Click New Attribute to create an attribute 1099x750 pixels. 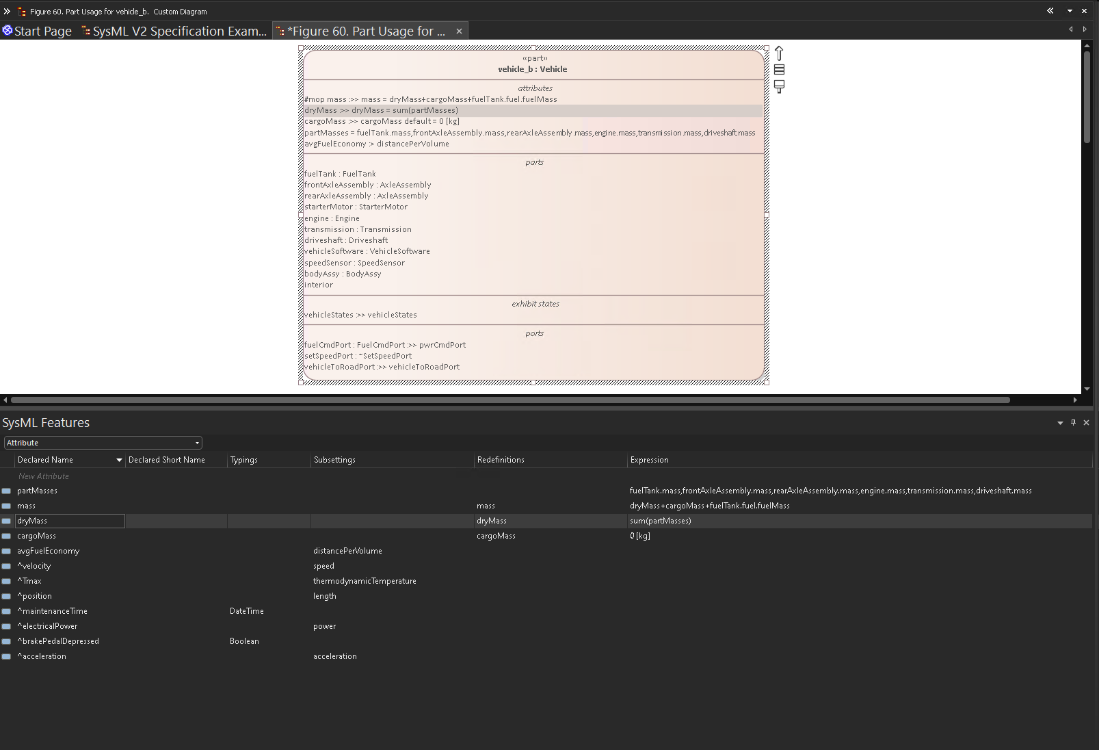click(42, 476)
